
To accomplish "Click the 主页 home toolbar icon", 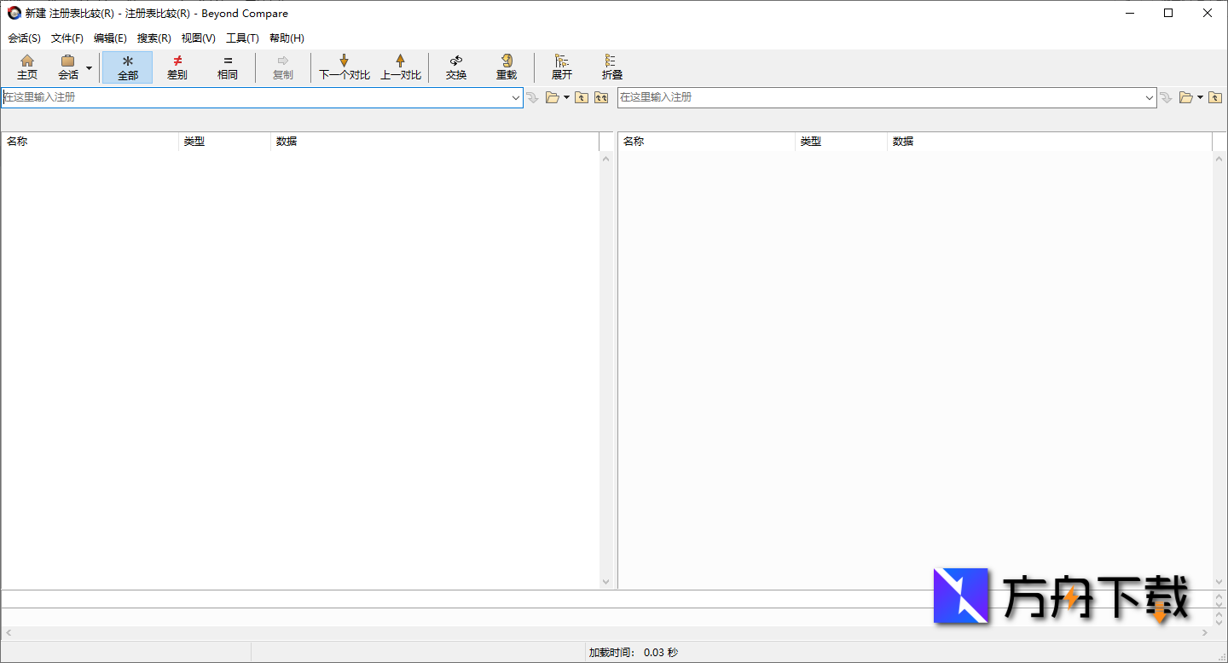I will 27,61.
